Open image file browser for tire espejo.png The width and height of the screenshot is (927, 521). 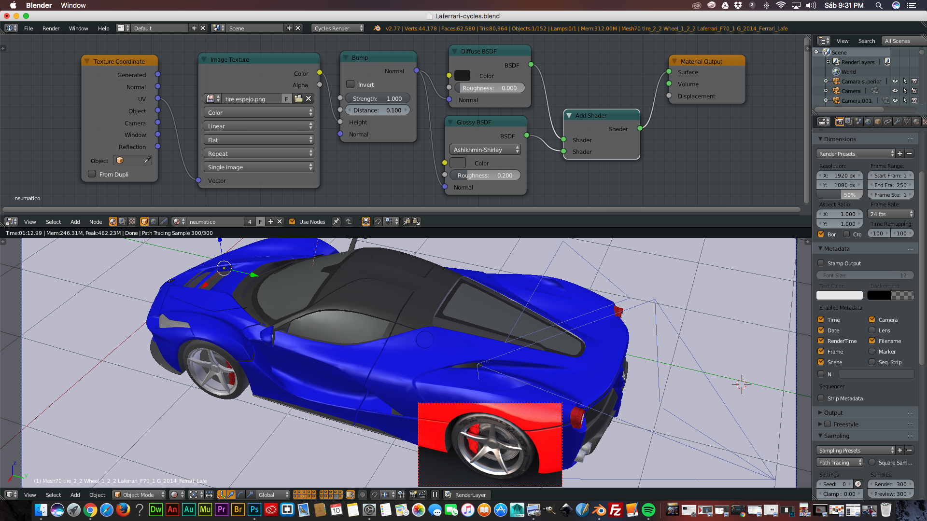[x=298, y=99]
